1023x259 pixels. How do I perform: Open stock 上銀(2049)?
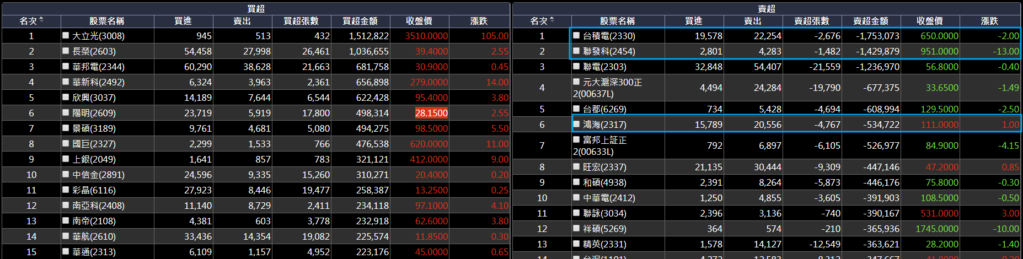click(94, 159)
